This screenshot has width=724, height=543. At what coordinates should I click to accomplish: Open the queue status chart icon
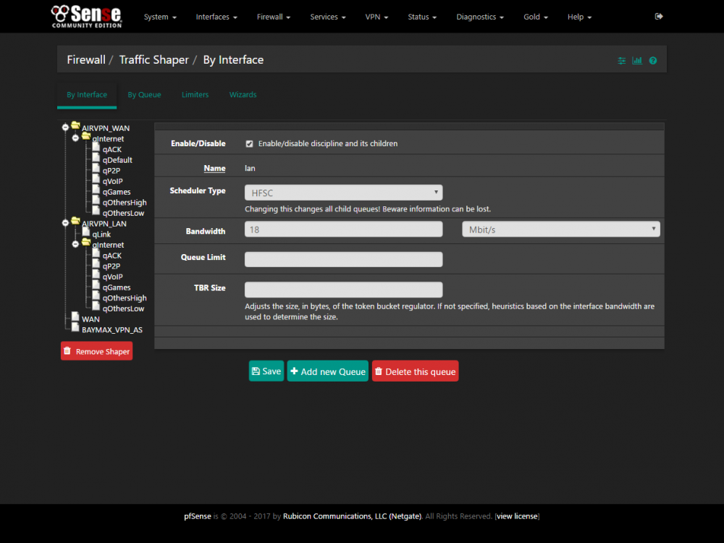tap(637, 61)
